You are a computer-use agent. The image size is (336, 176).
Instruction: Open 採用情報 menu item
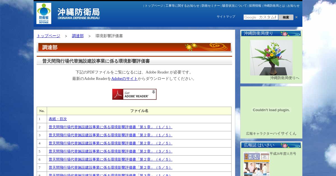pyautogui.click(x=255, y=6)
